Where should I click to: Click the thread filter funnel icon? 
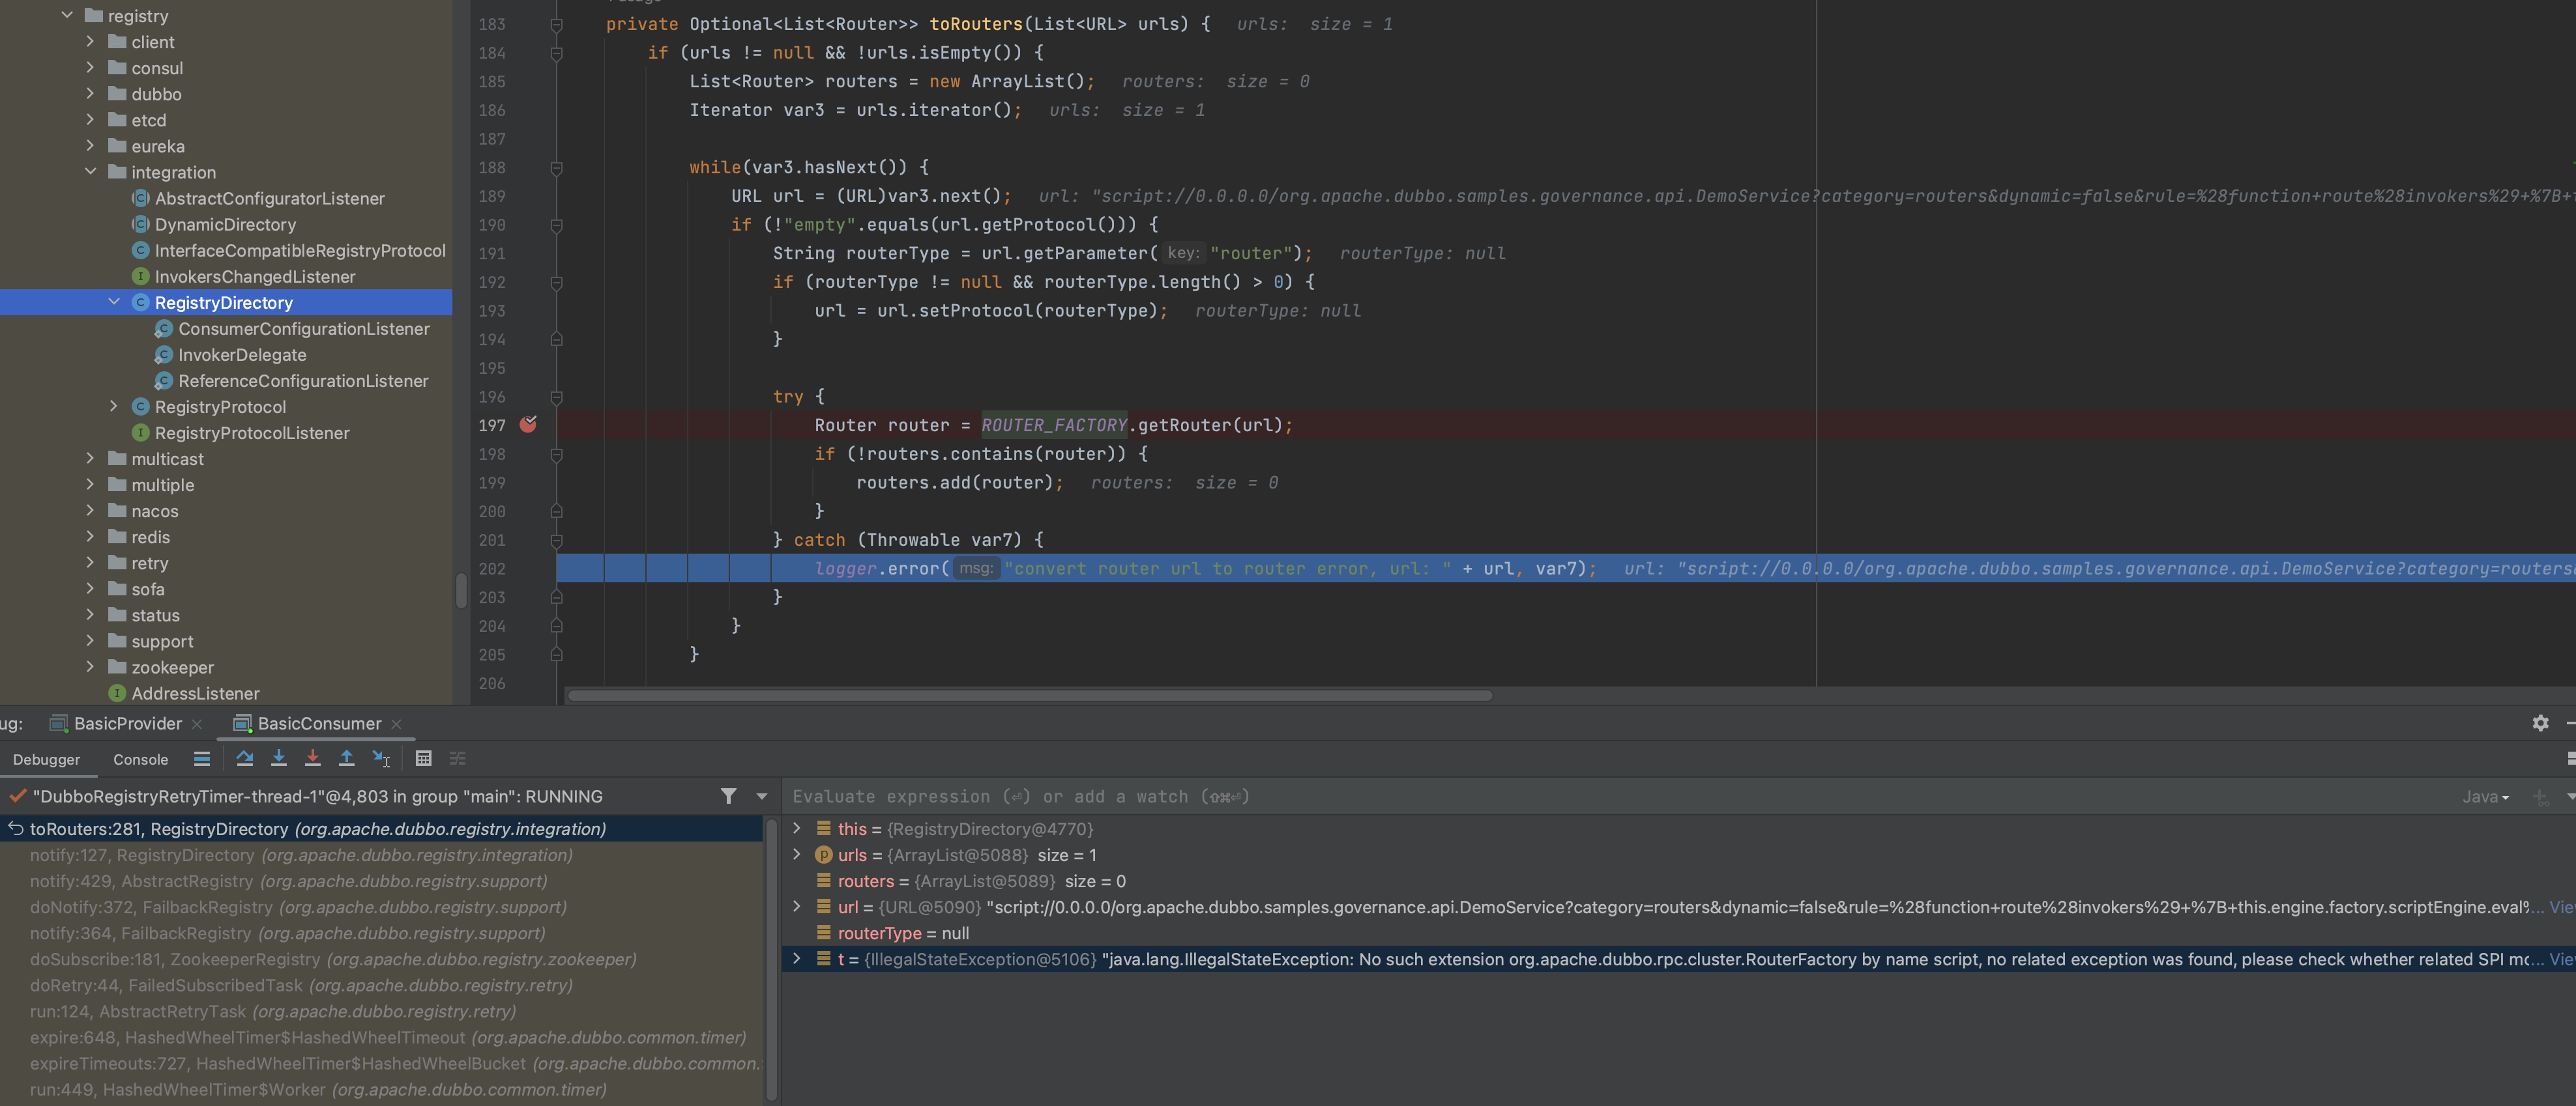click(728, 795)
